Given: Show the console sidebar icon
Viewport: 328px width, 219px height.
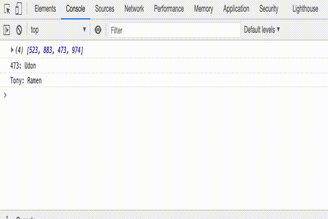Looking at the screenshot, I should click(x=7, y=30).
